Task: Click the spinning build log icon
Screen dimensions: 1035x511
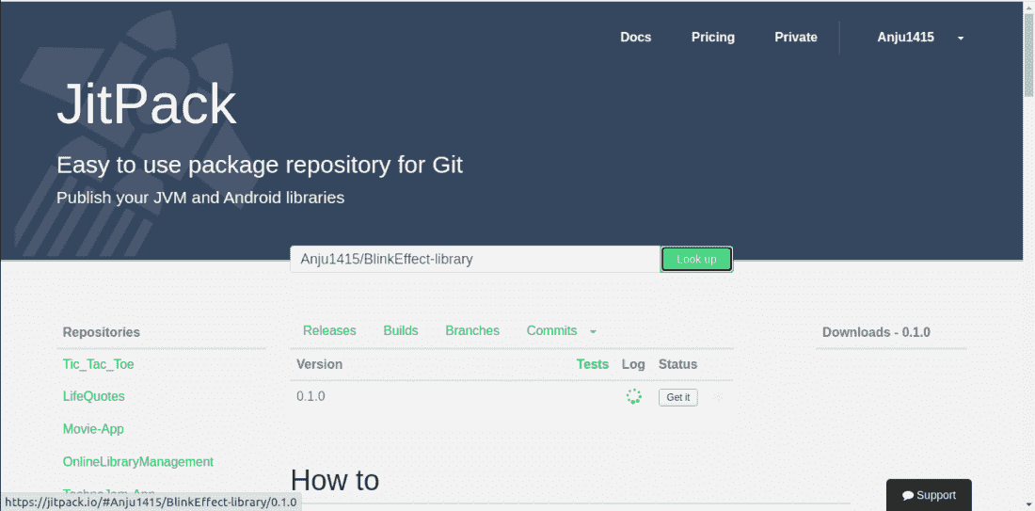Action: pos(634,397)
